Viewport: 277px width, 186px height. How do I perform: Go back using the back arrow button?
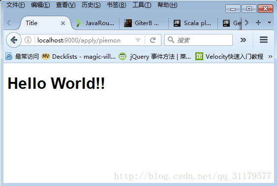14,40
